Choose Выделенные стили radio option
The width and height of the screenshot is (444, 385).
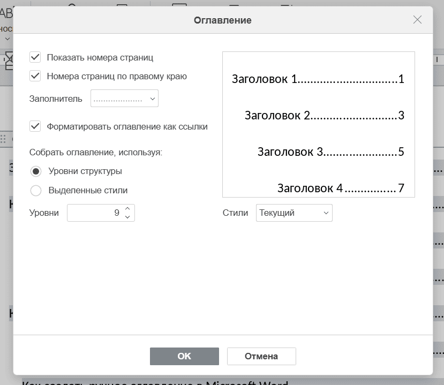pyautogui.click(x=36, y=191)
